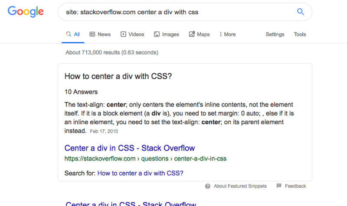This screenshot has width=347, height=206.
Task: Open About Featured Snippets link
Action: [x=240, y=186]
